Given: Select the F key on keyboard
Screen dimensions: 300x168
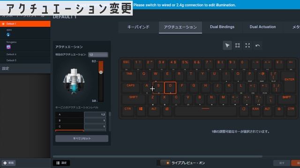Looking at the screenshot, I should (x=182, y=88).
